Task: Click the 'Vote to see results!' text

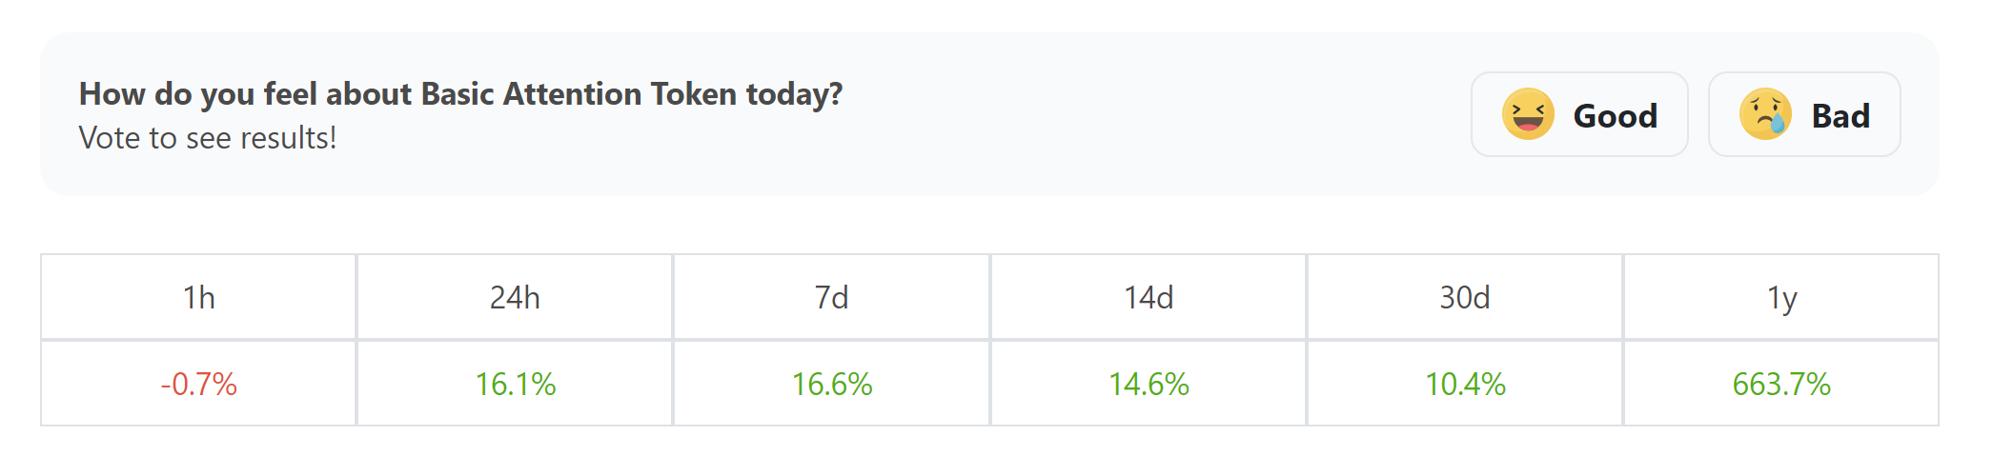Action: tap(208, 138)
